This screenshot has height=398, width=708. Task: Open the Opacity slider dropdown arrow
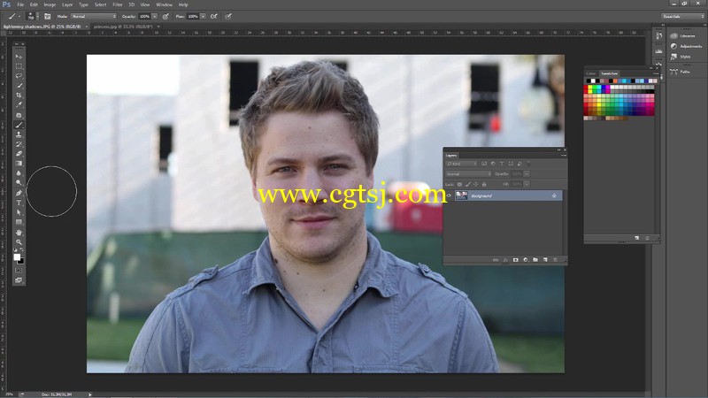tap(154, 16)
